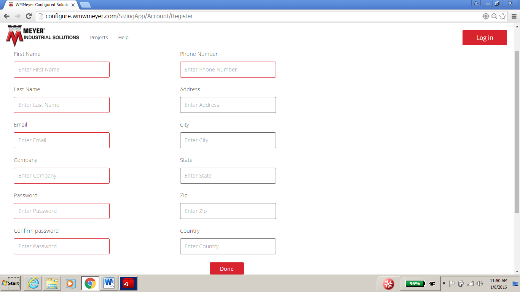The width and height of the screenshot is (520, 292).
Task: Click the red Log in button
Action: [x=485, y=38]
